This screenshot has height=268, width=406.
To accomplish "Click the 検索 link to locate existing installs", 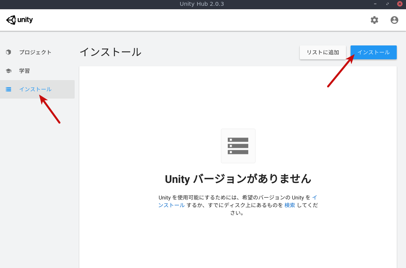I will point(289,205).
